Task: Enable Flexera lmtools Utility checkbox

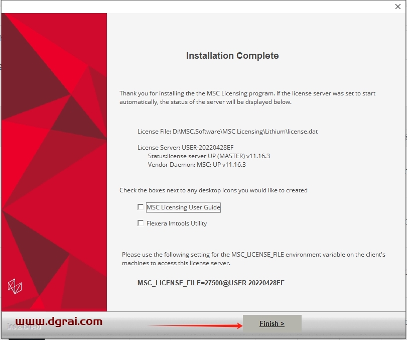Action: click(141, 223)
